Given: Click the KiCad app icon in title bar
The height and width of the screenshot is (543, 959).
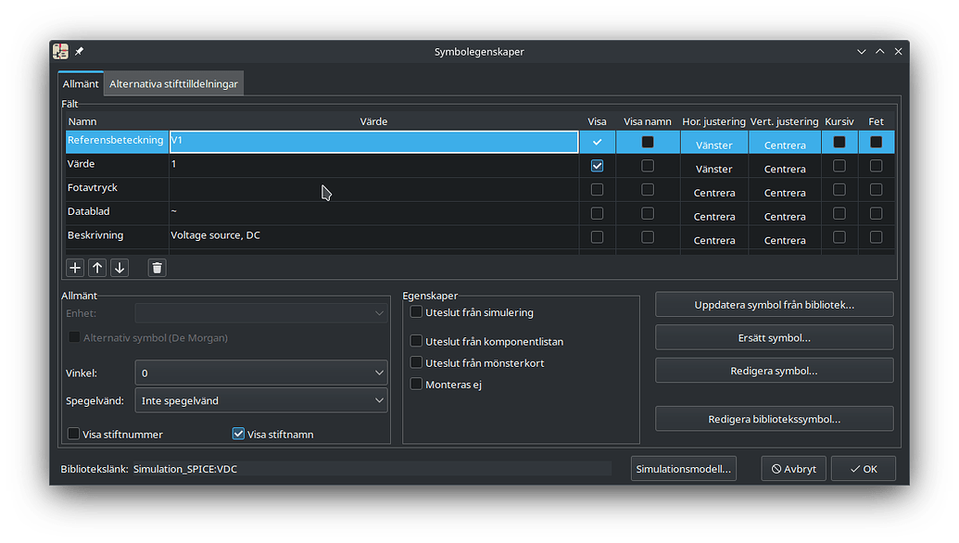Looking at the screenshot, I should [x=61, y=52].
